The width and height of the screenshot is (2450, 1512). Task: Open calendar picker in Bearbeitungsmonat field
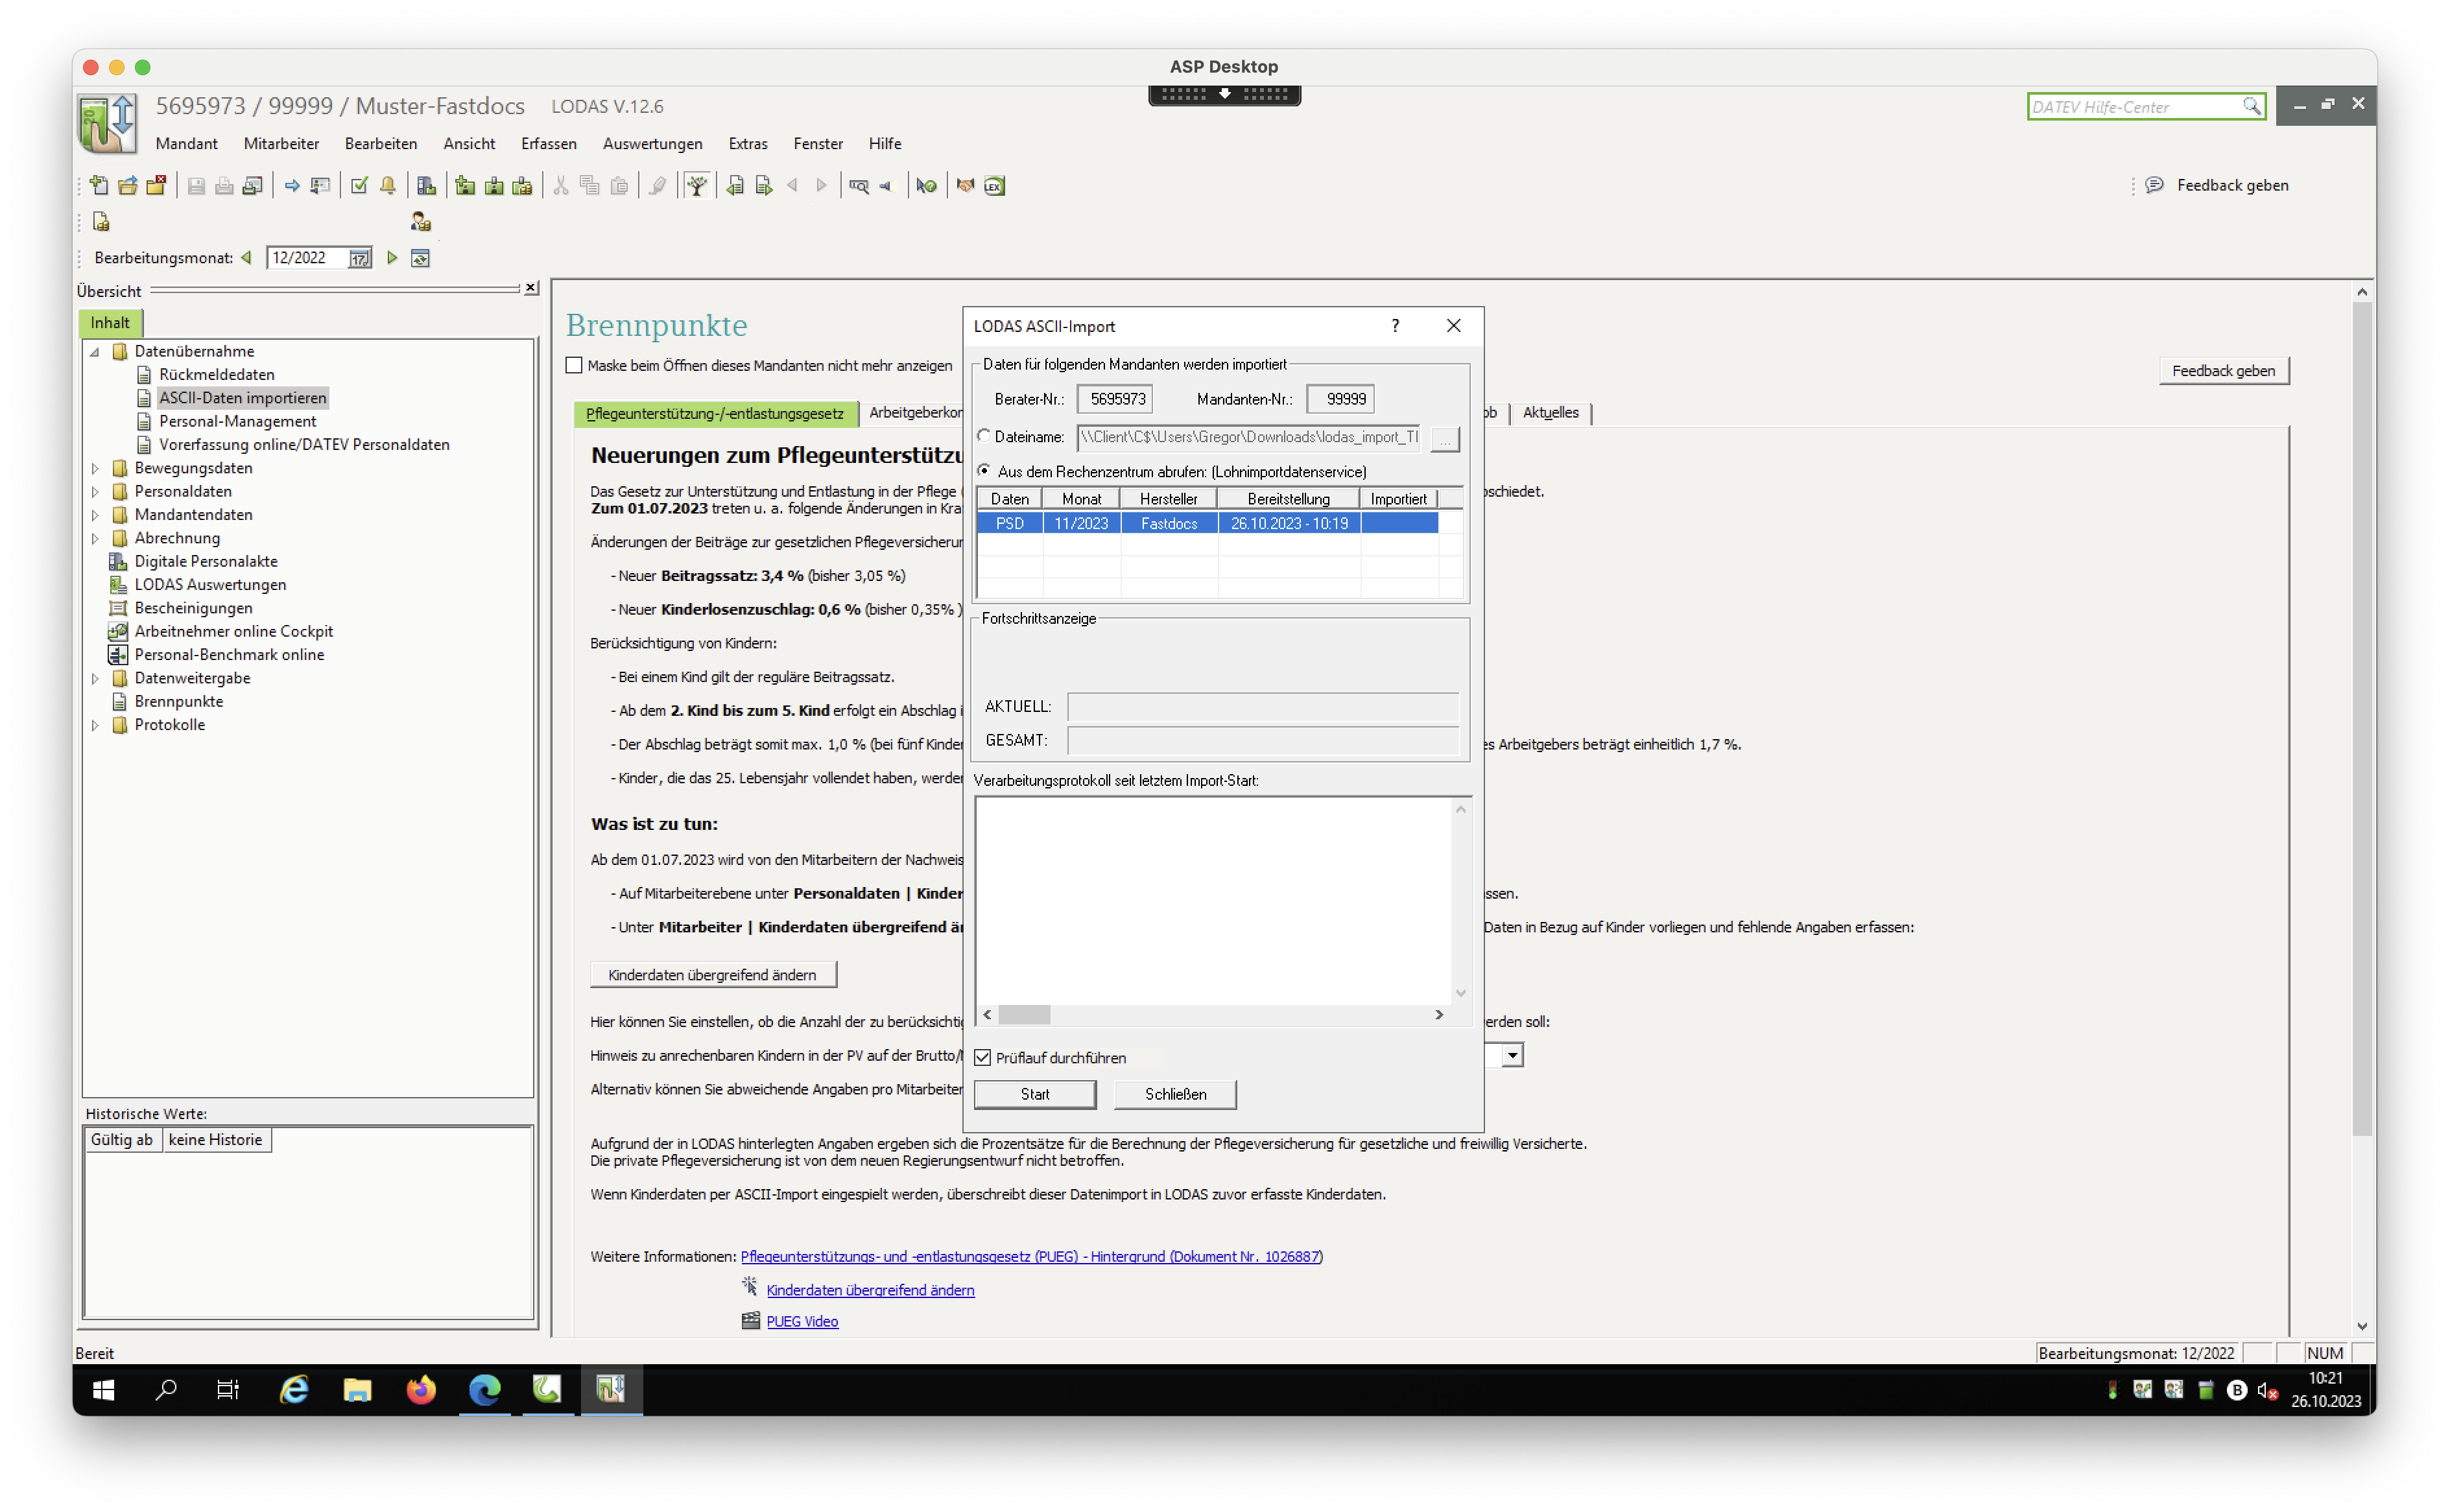(359, 258)
